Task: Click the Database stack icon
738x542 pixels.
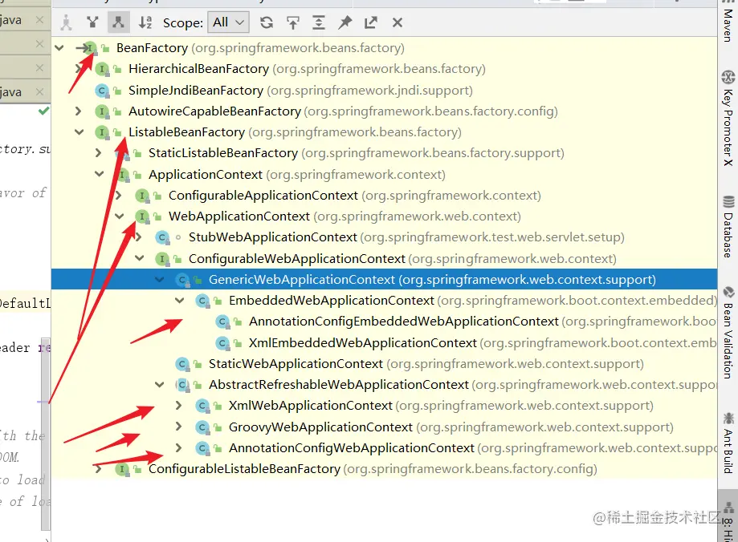Action: [x=728, y=202]
